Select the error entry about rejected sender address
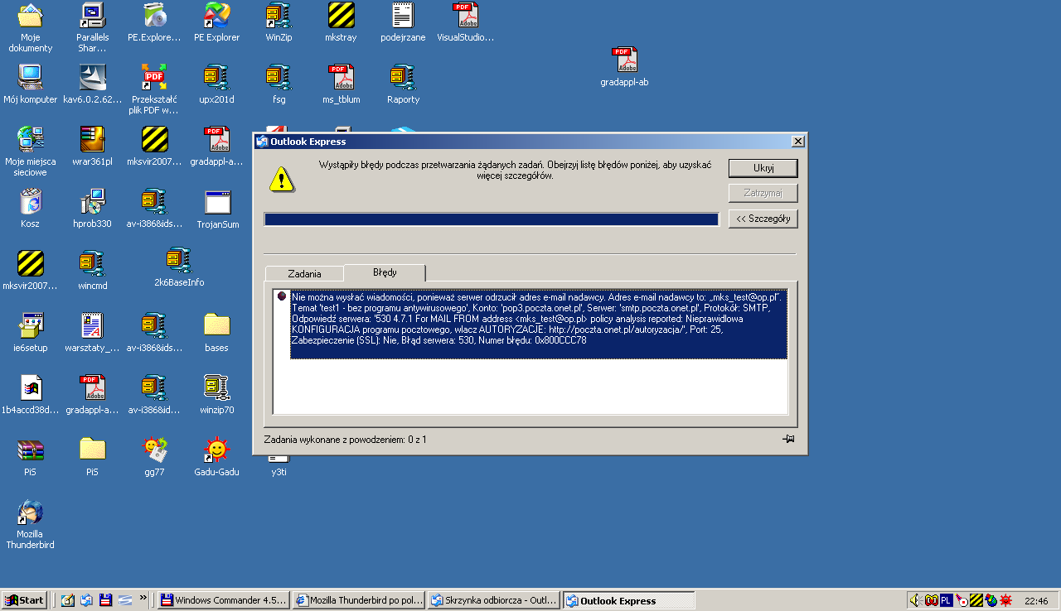 coord(538,324)
